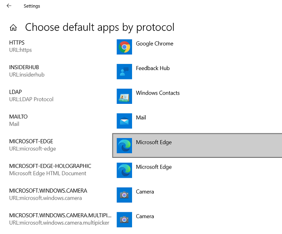This screenshot has width=282, height=234.
Task: Select the Mail default app label
Action: (141, 117)
